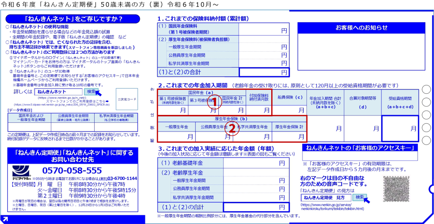Click the 国民年金および一般厚生年金期間 data date header
Image resolution: width=434 pixels, height=224 pixels.
(30, 118)
